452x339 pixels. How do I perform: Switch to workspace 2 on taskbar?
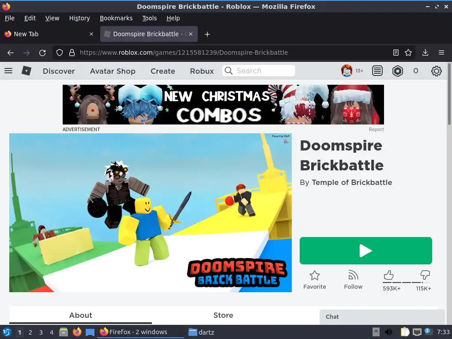(x=30, y=332)
